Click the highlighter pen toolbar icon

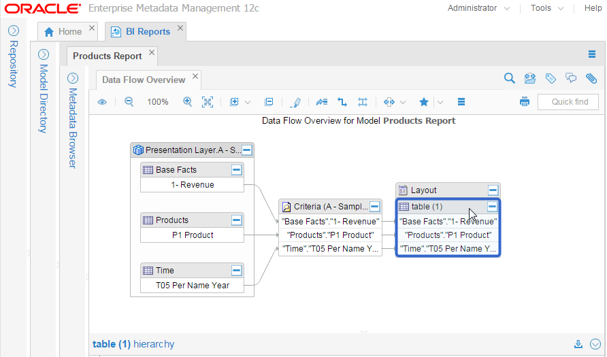point(295,102)
